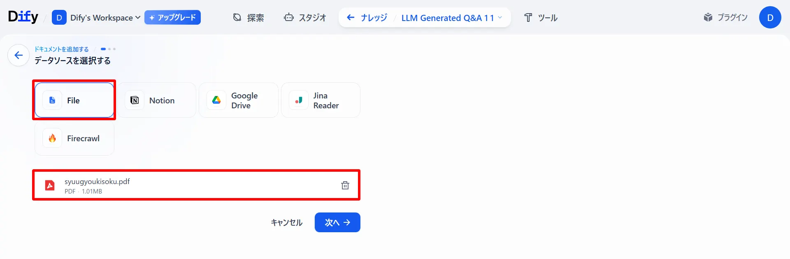Click the アップグレード (Upgrade) badge
Screen dimensions: 790x259
[x=172, y=18]
